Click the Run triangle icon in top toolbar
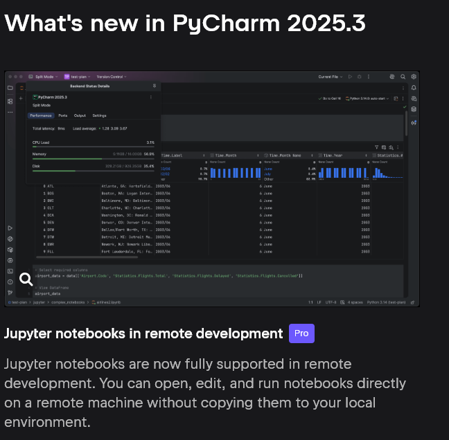This screenshot has width=449, height=440. [350, 77]
